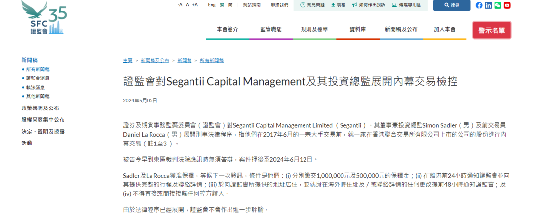Open the SFC Facebook page icon
This screenshot has height=218, width=533.
pyautogui.click(x=479, y=5)
